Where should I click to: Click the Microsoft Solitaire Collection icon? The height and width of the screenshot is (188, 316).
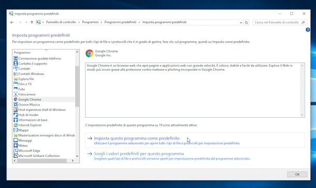(x=16, y=155)
